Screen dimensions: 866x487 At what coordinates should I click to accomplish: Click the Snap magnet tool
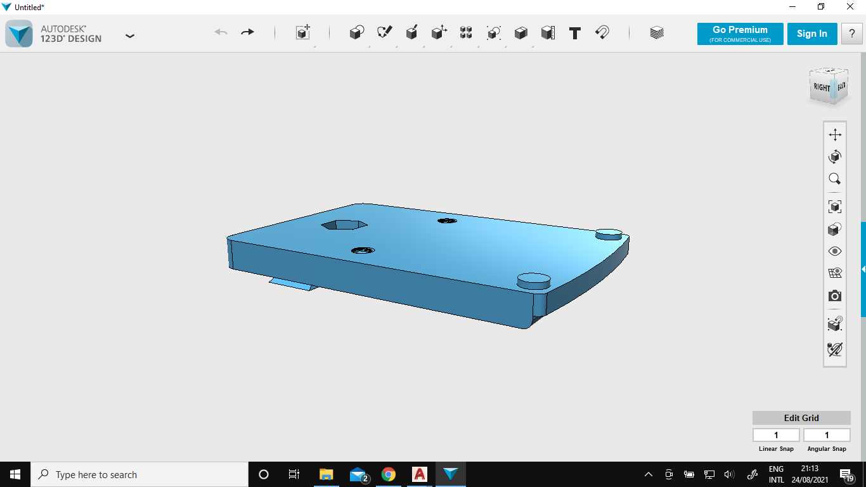coord(602,33)
